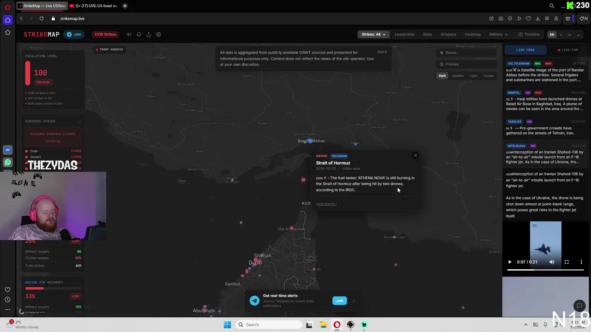This screenshot has width=591, height=332.
Task: Open the Windows Start menu
Action: pyautogui.click(x=227, y=325)
